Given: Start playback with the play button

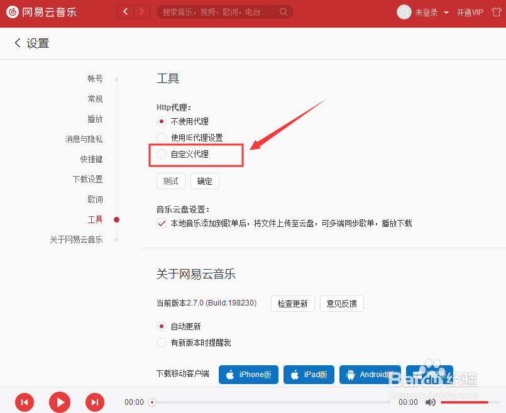Looking at the screenshot, I should 60,402.
